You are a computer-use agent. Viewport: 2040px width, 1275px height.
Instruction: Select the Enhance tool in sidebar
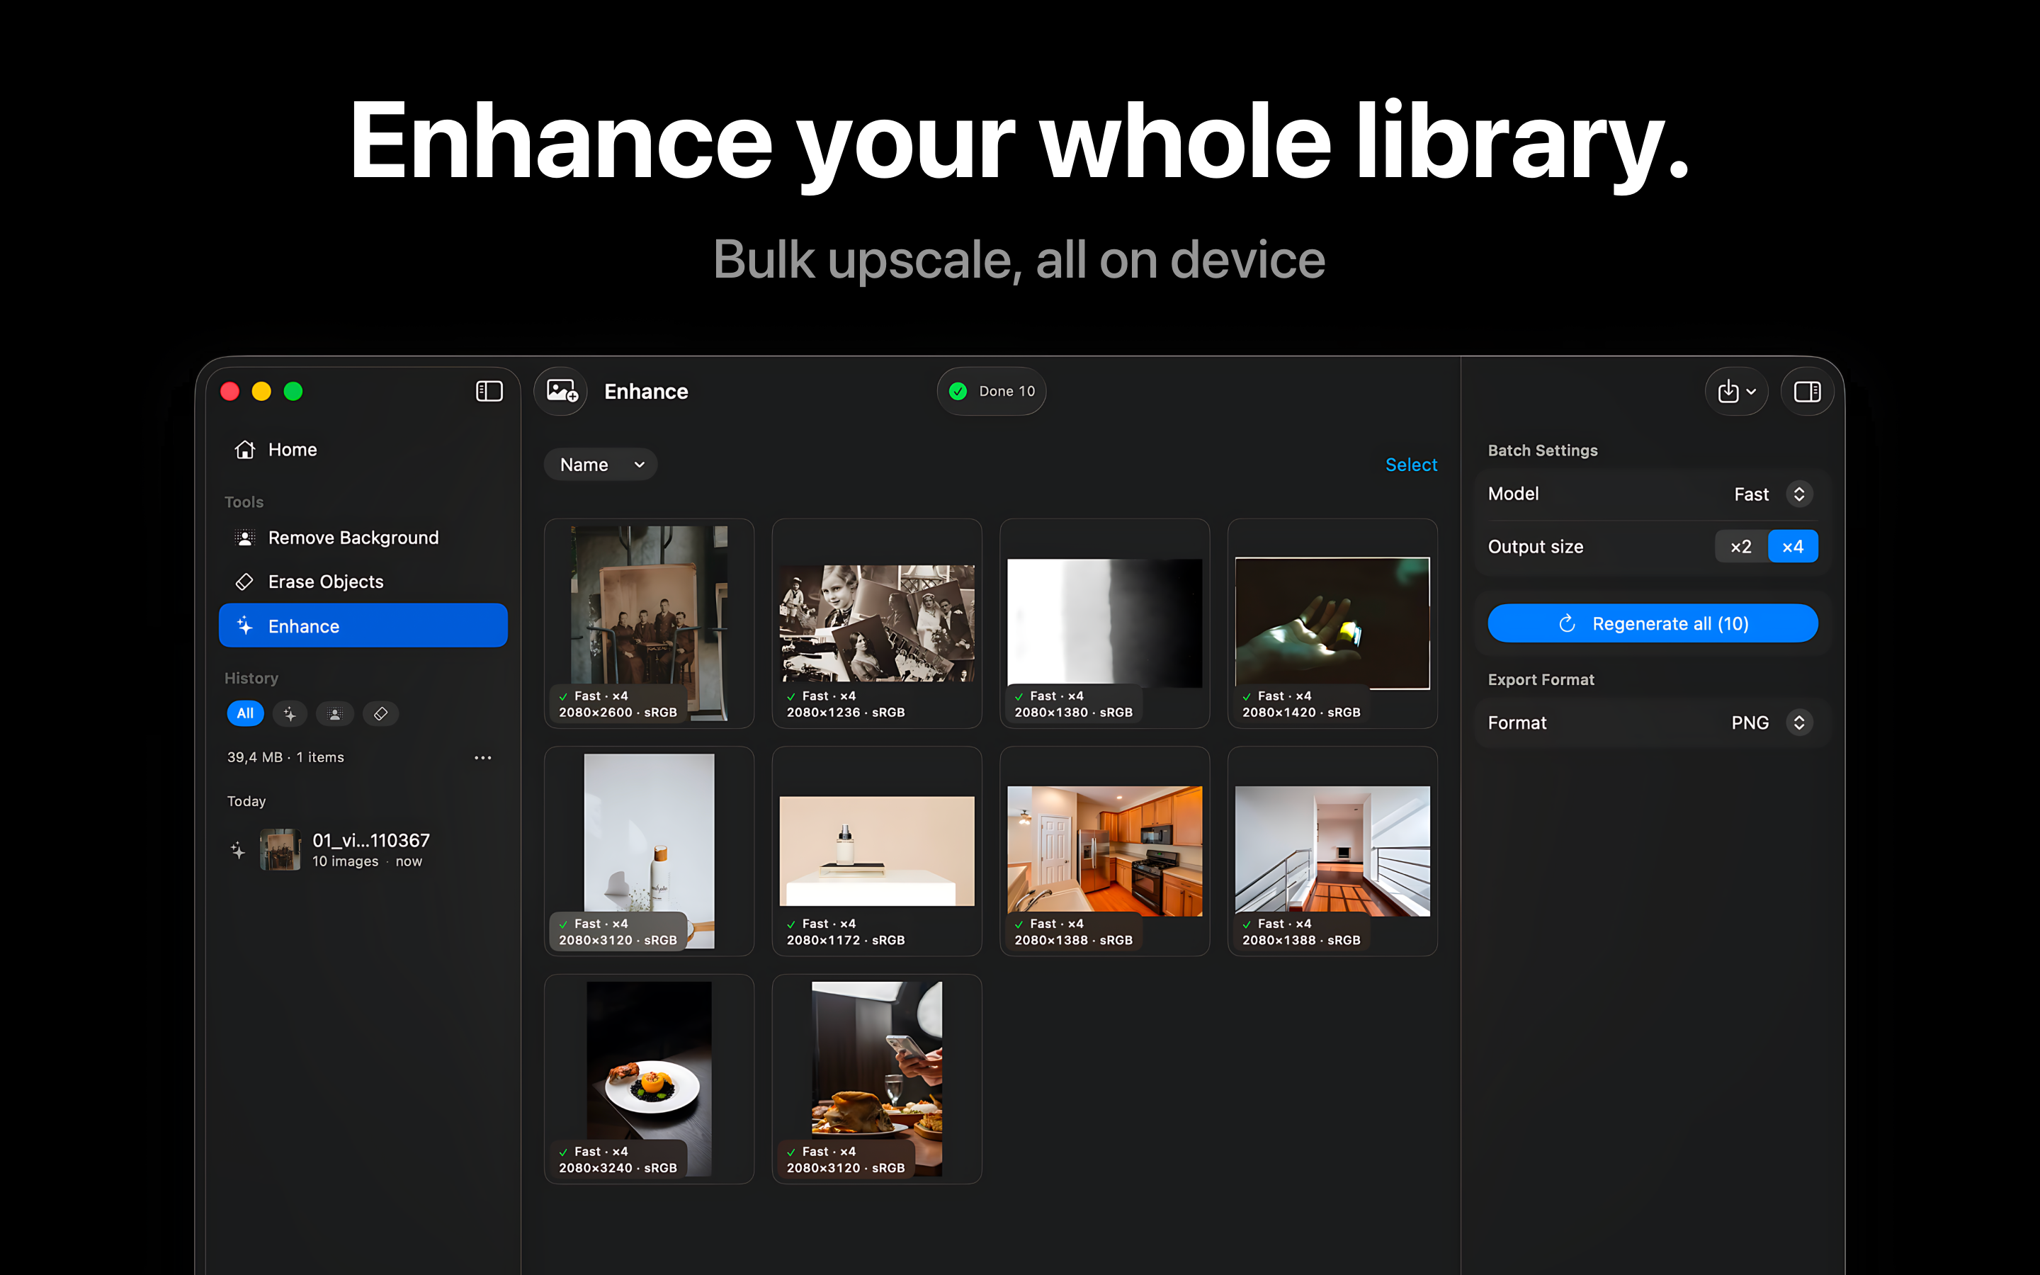[x=363, y=625]
